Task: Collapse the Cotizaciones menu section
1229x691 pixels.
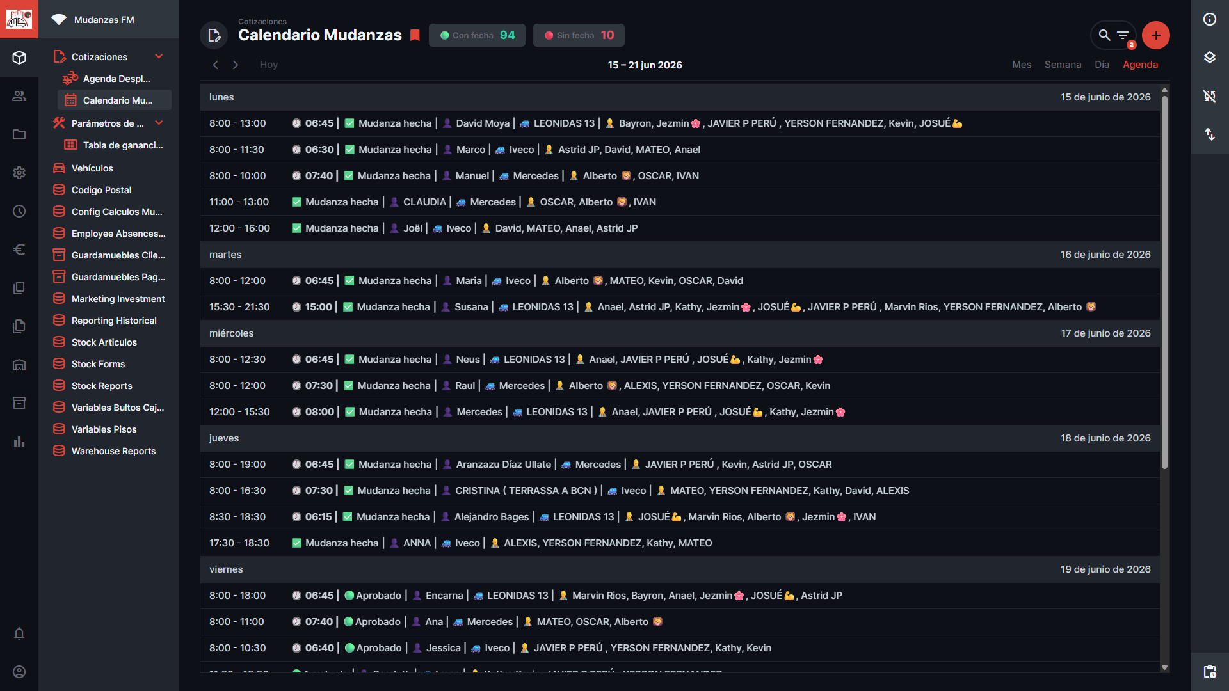Action: point(159,56)
